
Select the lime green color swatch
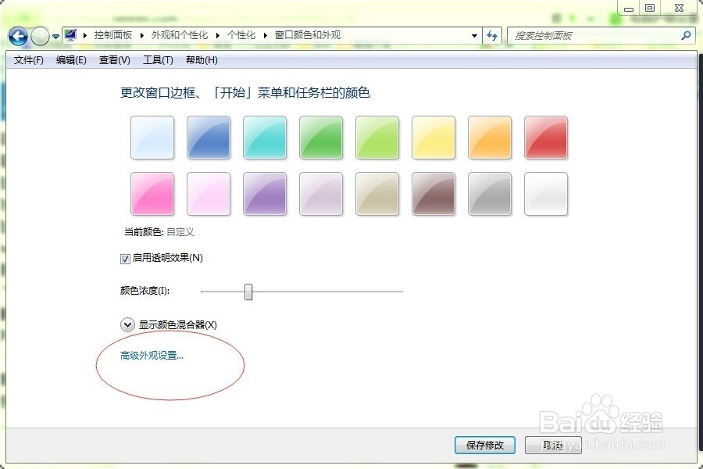tap(377, 138)
